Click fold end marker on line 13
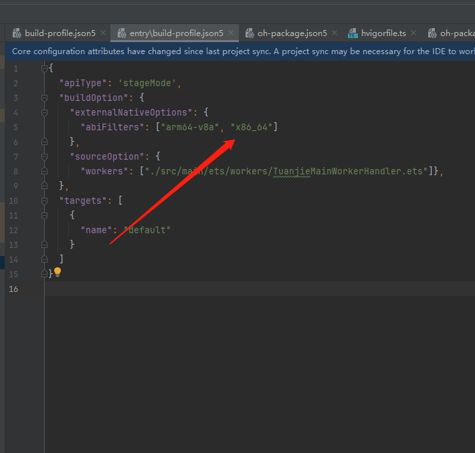 click(45, 245)
